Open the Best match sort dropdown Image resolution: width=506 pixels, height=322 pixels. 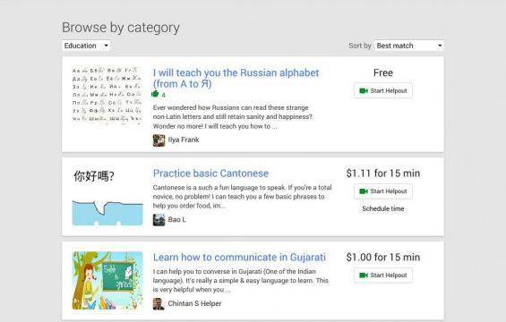pyautogui.click(x=409, y=46)
